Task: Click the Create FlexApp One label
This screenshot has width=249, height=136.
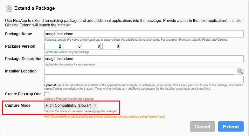Action: point(23,94)
